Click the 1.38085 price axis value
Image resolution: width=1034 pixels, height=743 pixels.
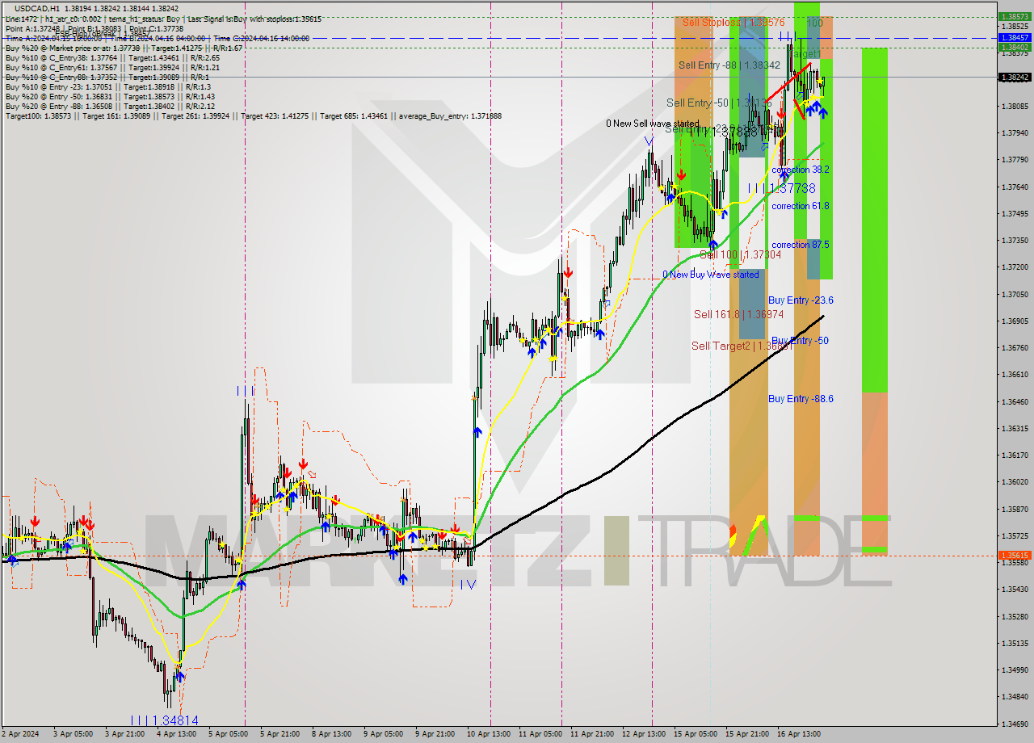1014,106
